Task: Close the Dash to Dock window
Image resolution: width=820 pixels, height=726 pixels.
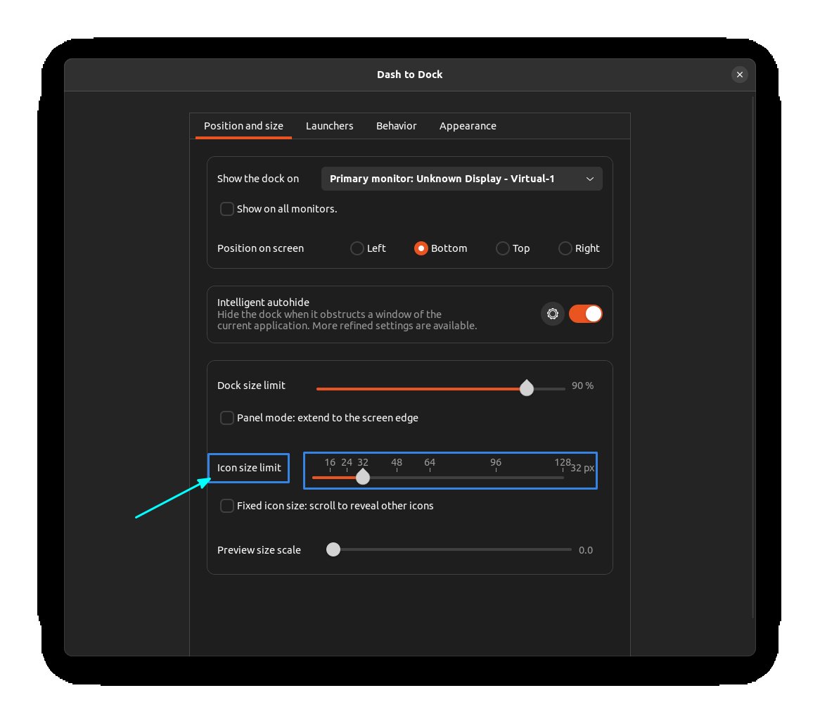Action: pos(739,75)
